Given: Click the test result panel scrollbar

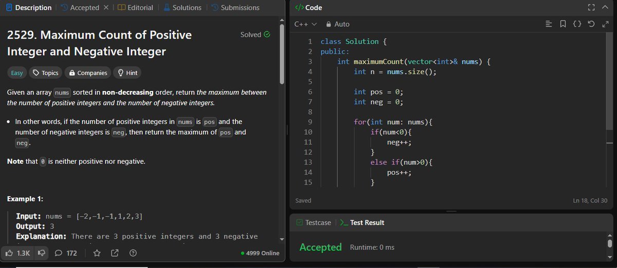Looking at the screenshot, I should click(x=610, y=243).
